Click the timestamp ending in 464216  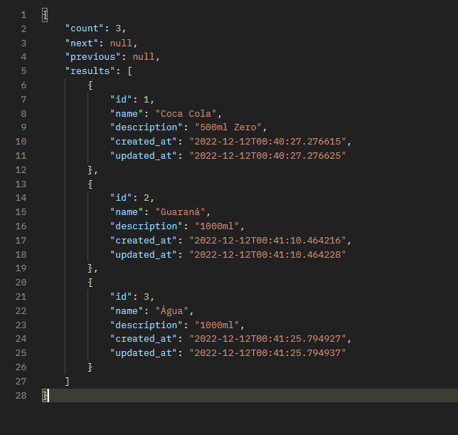pos(269,240)
